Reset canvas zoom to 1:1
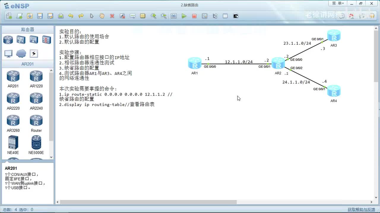Viewport: 380px width, 213px height. click(x=174, y=16)
